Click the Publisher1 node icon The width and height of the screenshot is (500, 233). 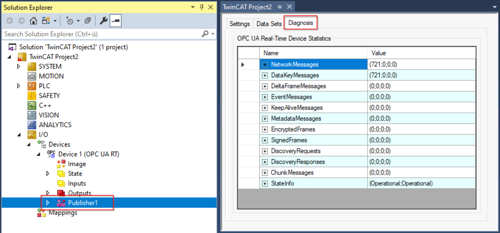pos(61,203)
